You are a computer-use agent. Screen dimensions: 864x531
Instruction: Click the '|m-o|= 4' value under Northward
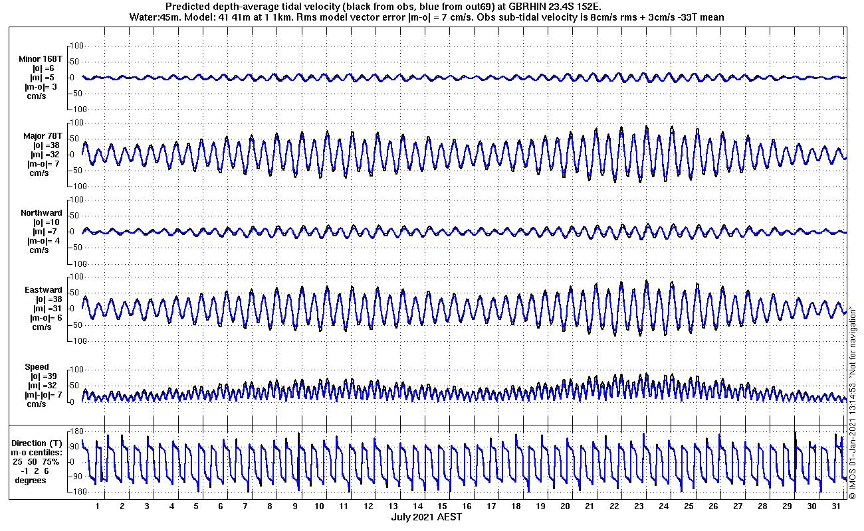click(x=44, y=241)
